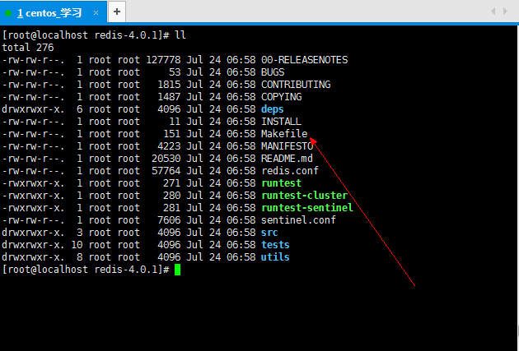This screenshot has width=519, height=351.
Task: Click the redis.conf file name
Action: 290,171
